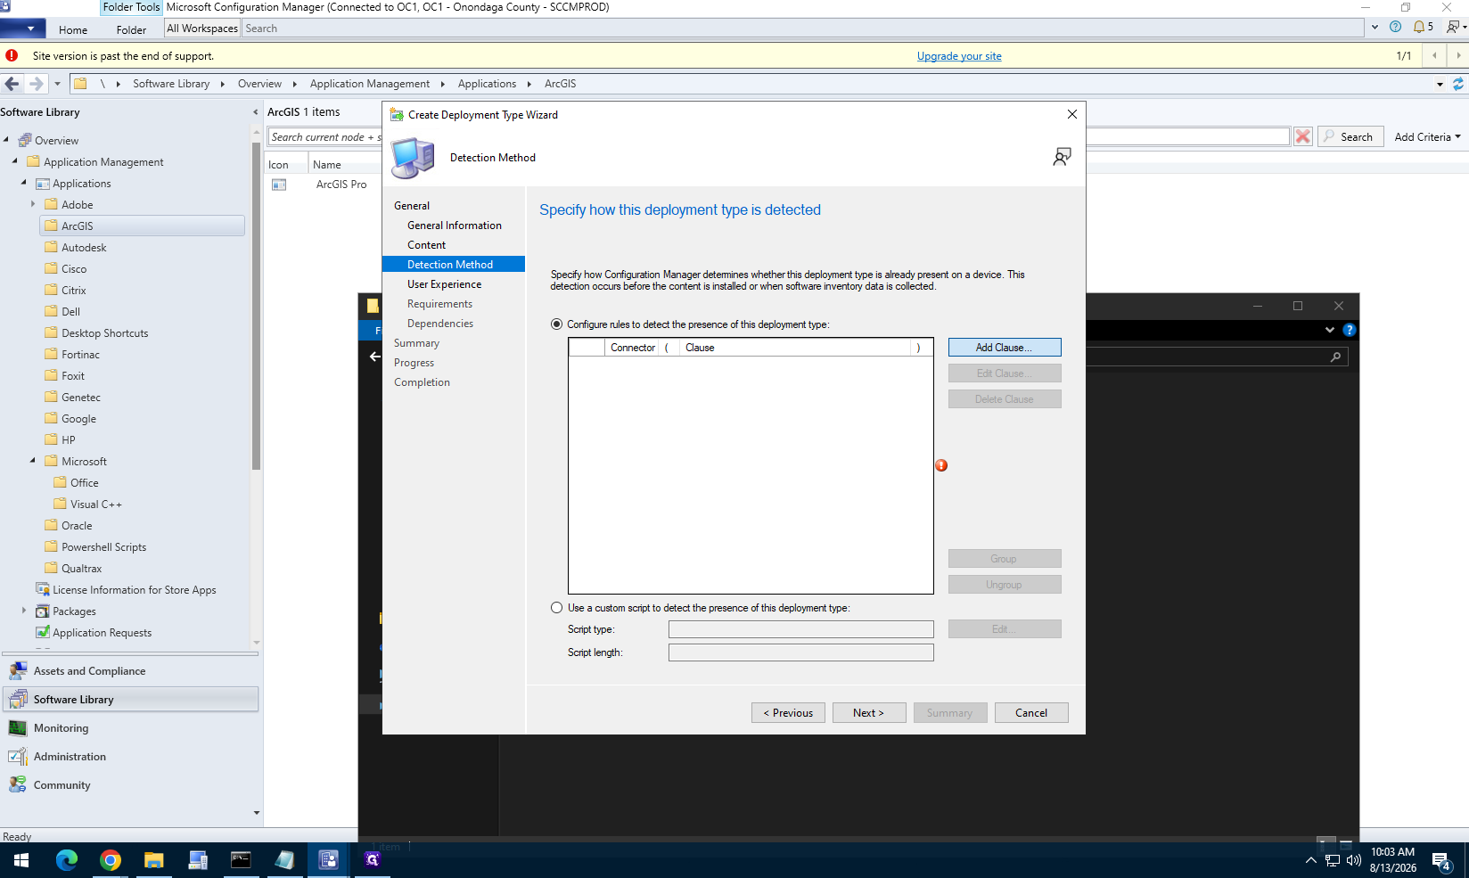The image size is (1469, 878).
Task: Click the ribbon search input field
Action: pos(802,29)
